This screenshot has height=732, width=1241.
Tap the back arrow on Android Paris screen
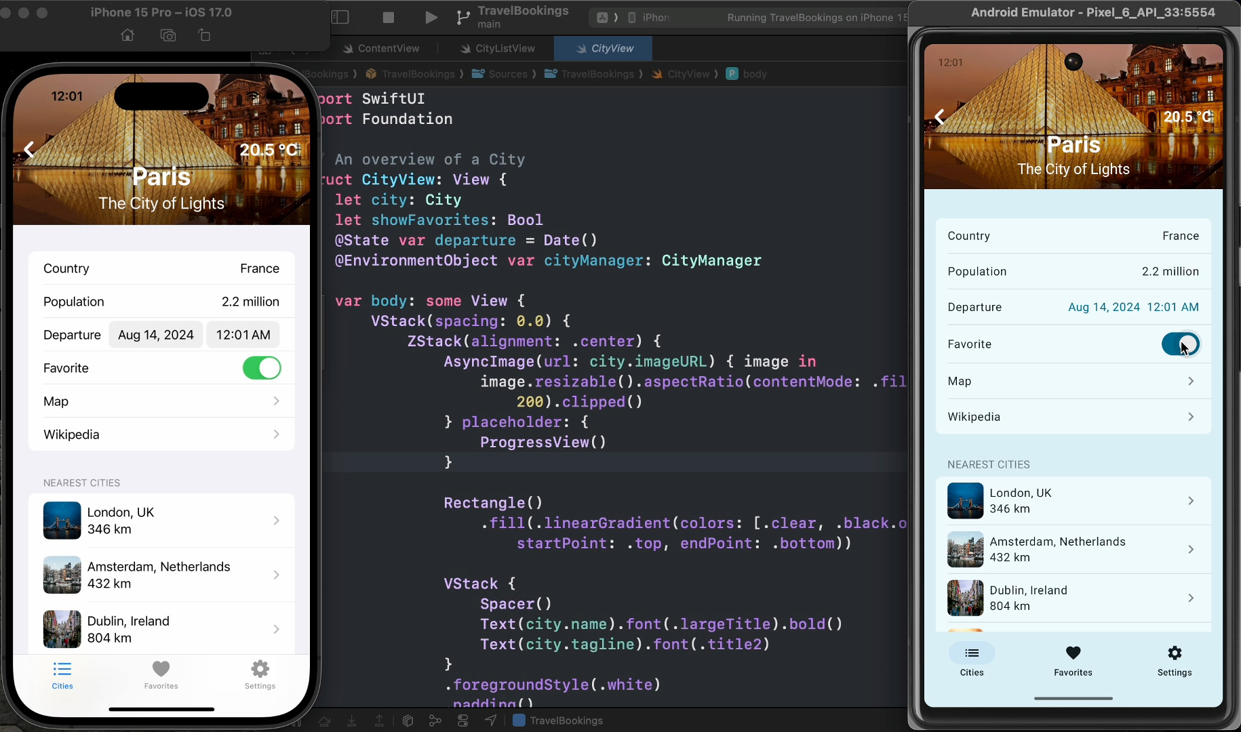(x=939, y=117)
